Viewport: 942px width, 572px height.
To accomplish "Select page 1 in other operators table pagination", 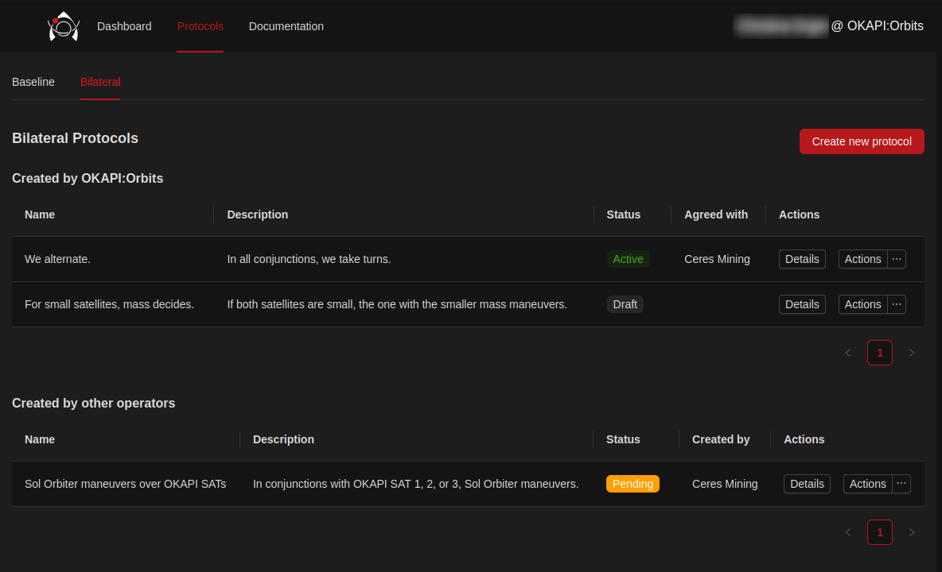I will click(879, 532).
